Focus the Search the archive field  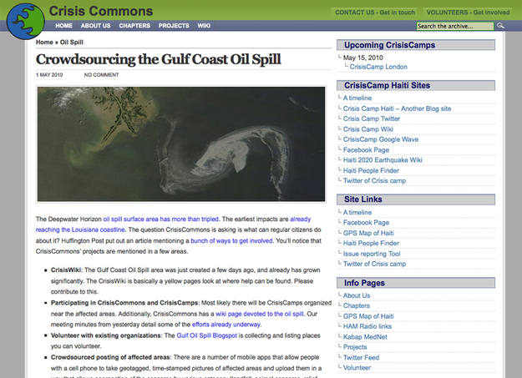pos(454,26)
